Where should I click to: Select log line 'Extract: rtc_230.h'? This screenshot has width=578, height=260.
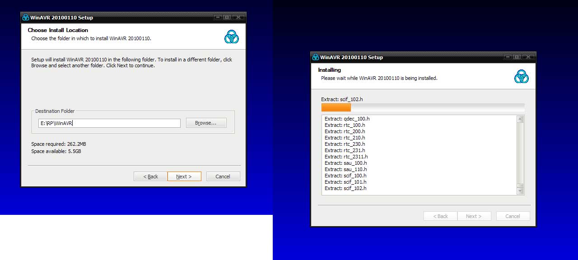(345, 144)
